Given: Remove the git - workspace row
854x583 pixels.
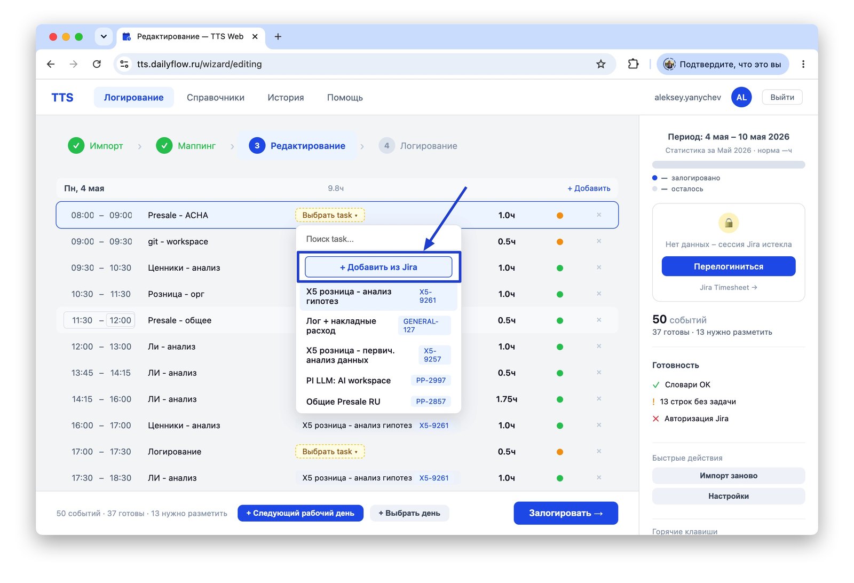Looking at the screenshot, I should (599, 241).
